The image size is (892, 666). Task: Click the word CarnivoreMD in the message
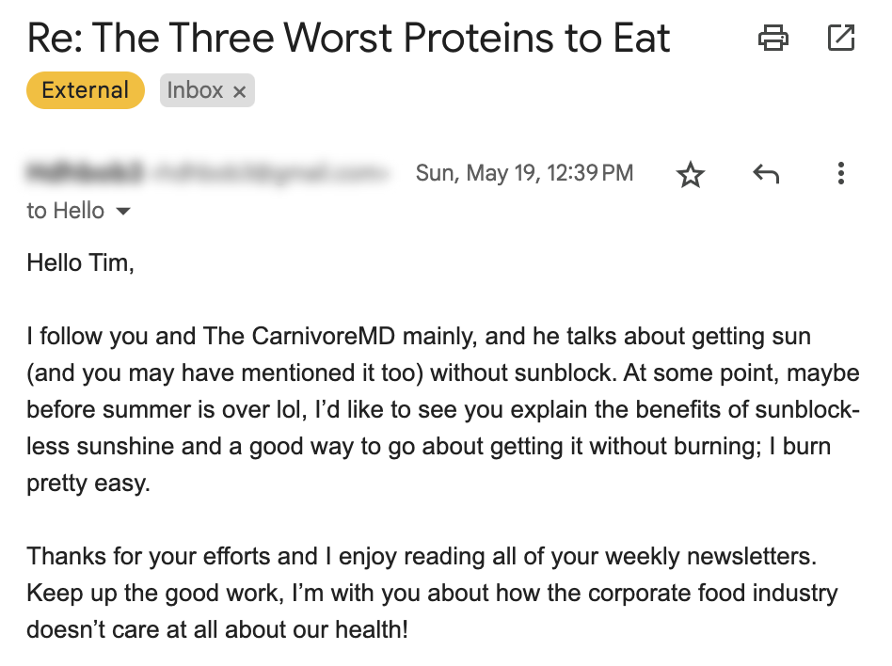pos(323,336)
